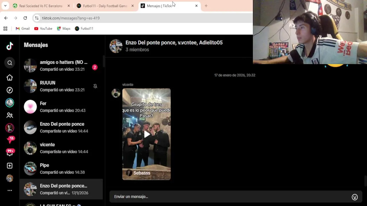Screen dimensions: 367x206
Task: Open the Maps bookmark
Action: point(63,29)
